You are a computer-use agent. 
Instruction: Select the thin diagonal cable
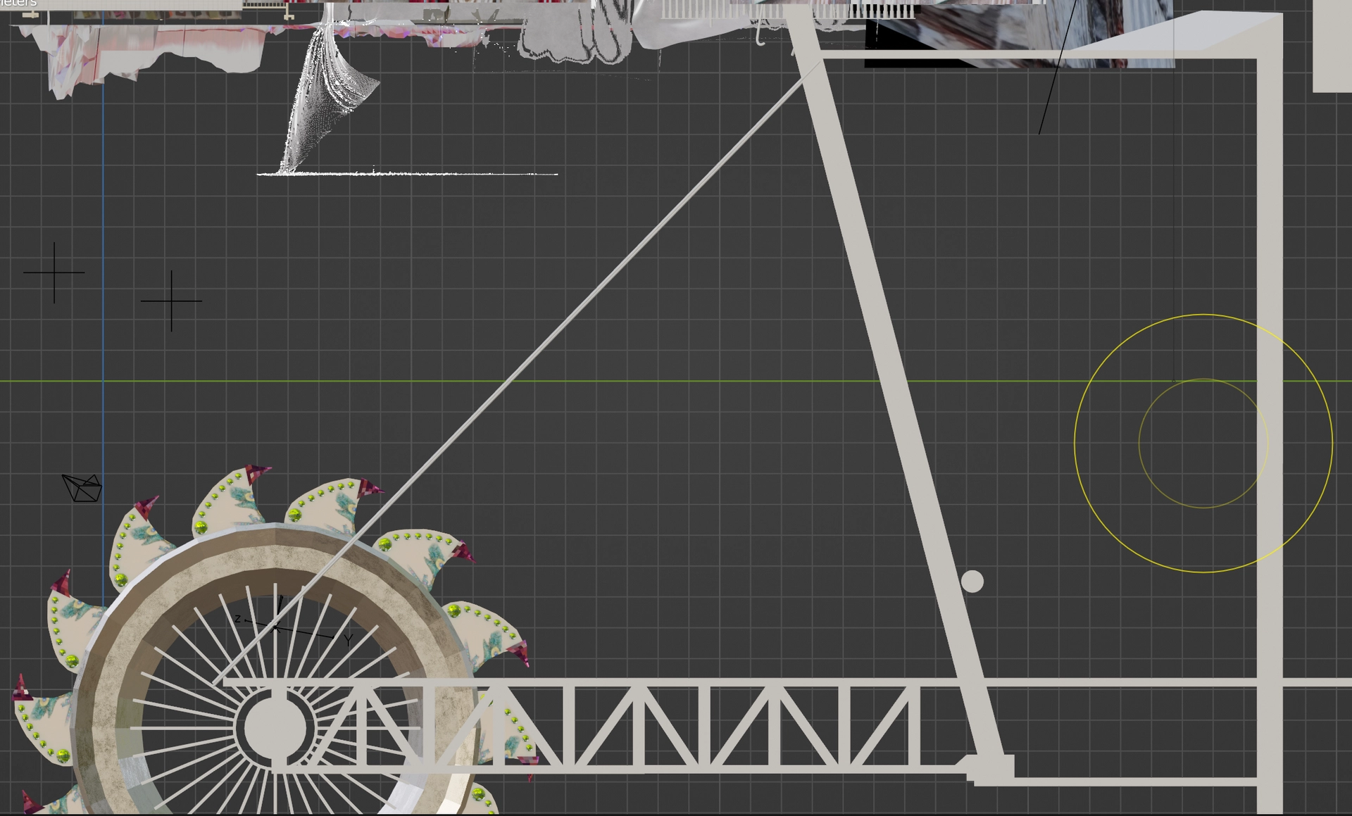[x=518, y=373]
